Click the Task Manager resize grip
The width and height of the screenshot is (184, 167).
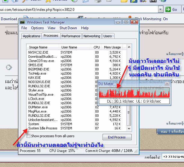click(x=136, y=151)
